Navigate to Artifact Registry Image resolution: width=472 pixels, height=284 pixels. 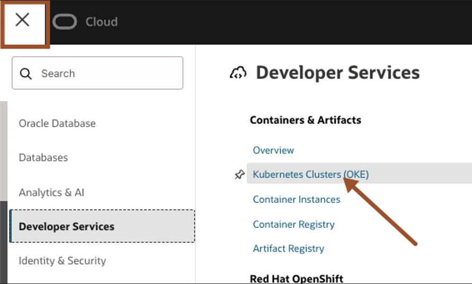click(288, 248)
